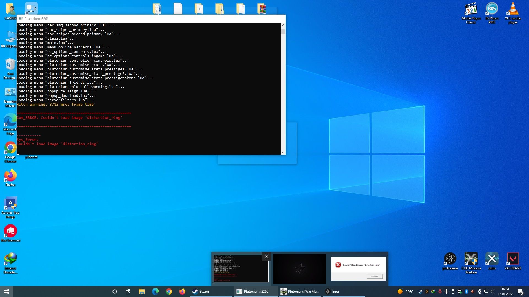
Task: Launch Chrome from the taskbar
Action: [169, 291]
